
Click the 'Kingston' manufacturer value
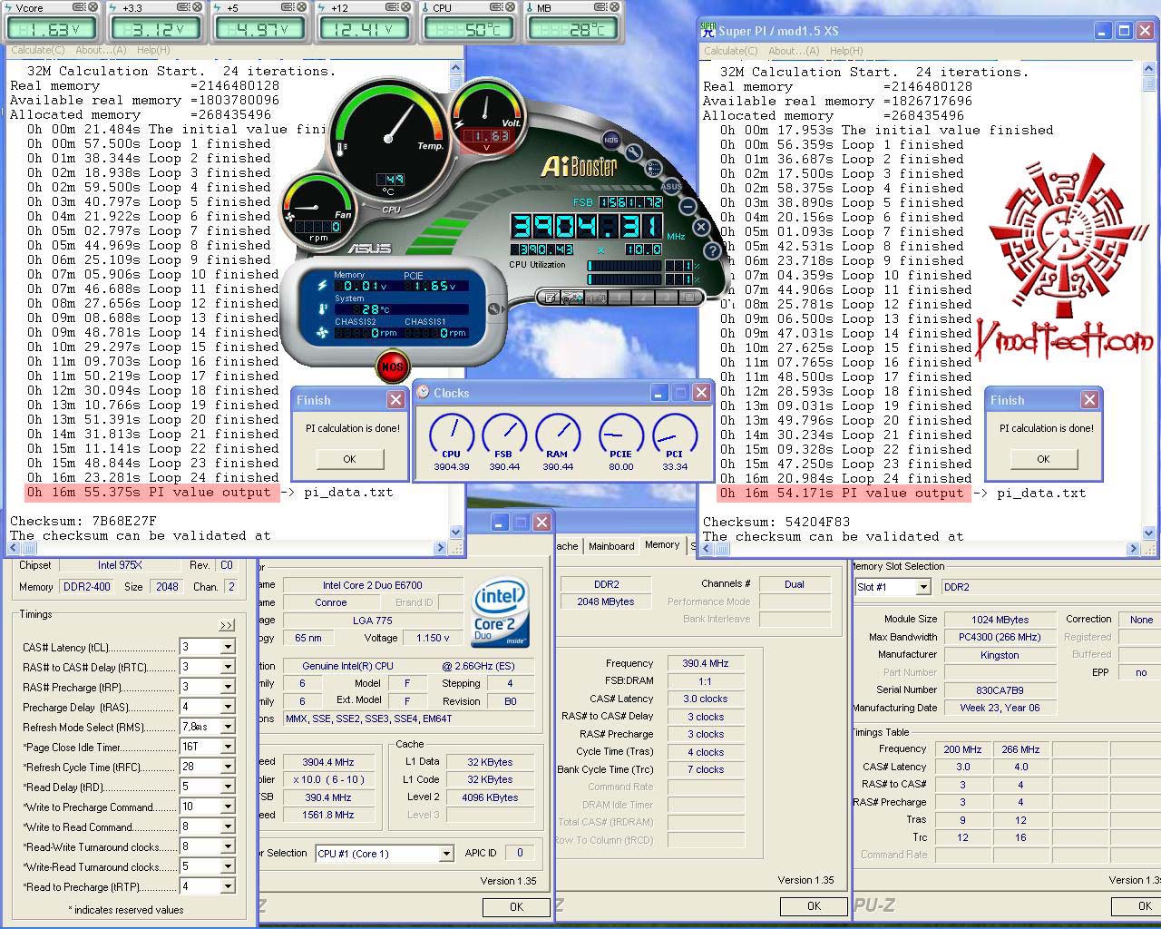[x=1000, y=655]
